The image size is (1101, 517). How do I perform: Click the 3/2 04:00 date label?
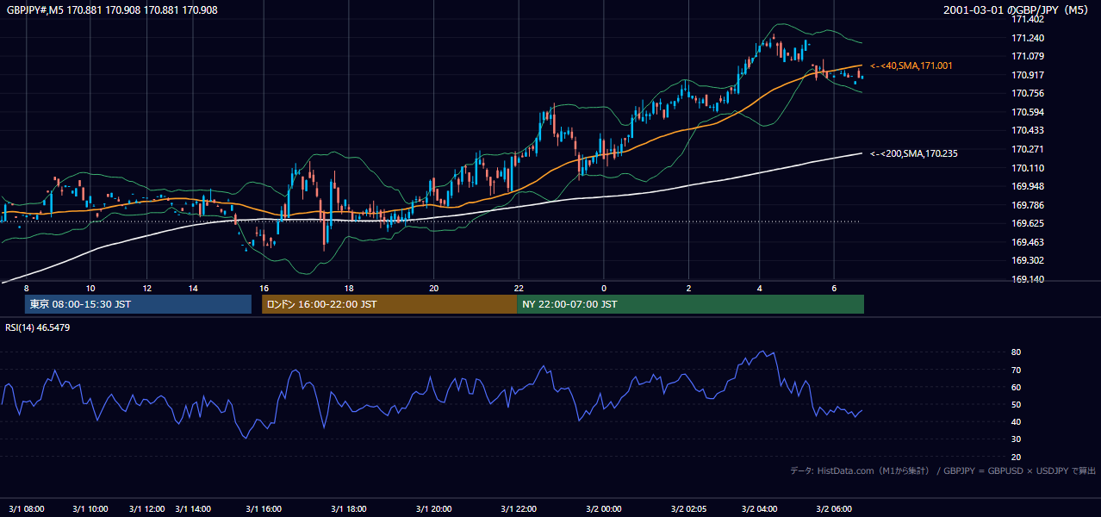pyautogui.click(x=760, y=509)
